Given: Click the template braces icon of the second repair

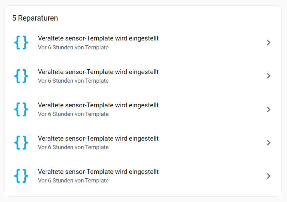Looking at the screenshot, I should click(x=21, y=76).
